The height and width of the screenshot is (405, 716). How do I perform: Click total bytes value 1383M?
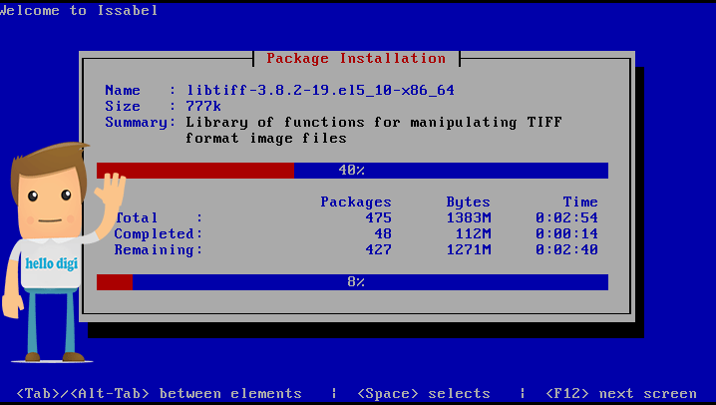469,217
